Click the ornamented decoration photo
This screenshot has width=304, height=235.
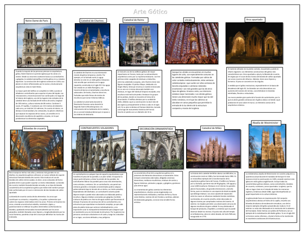(x=157, y=149)
